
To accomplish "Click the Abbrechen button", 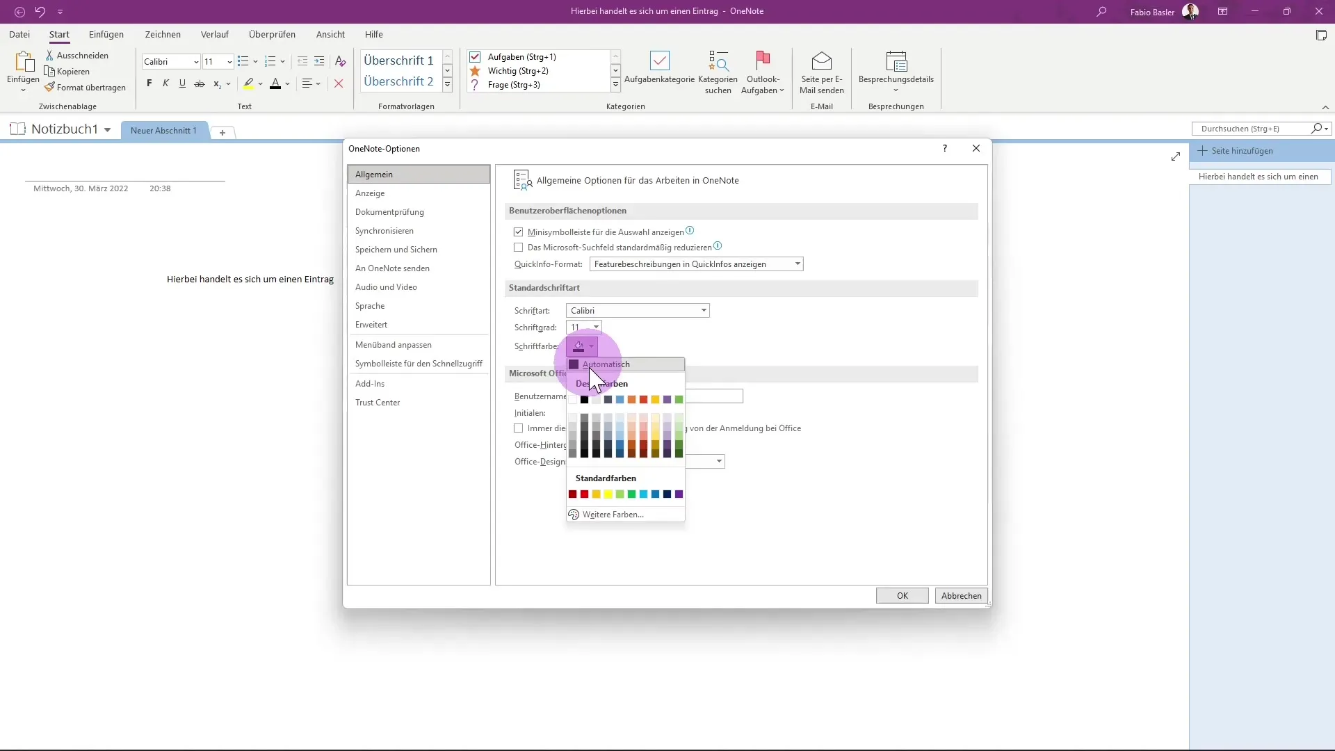I will (x=959, y=595).
